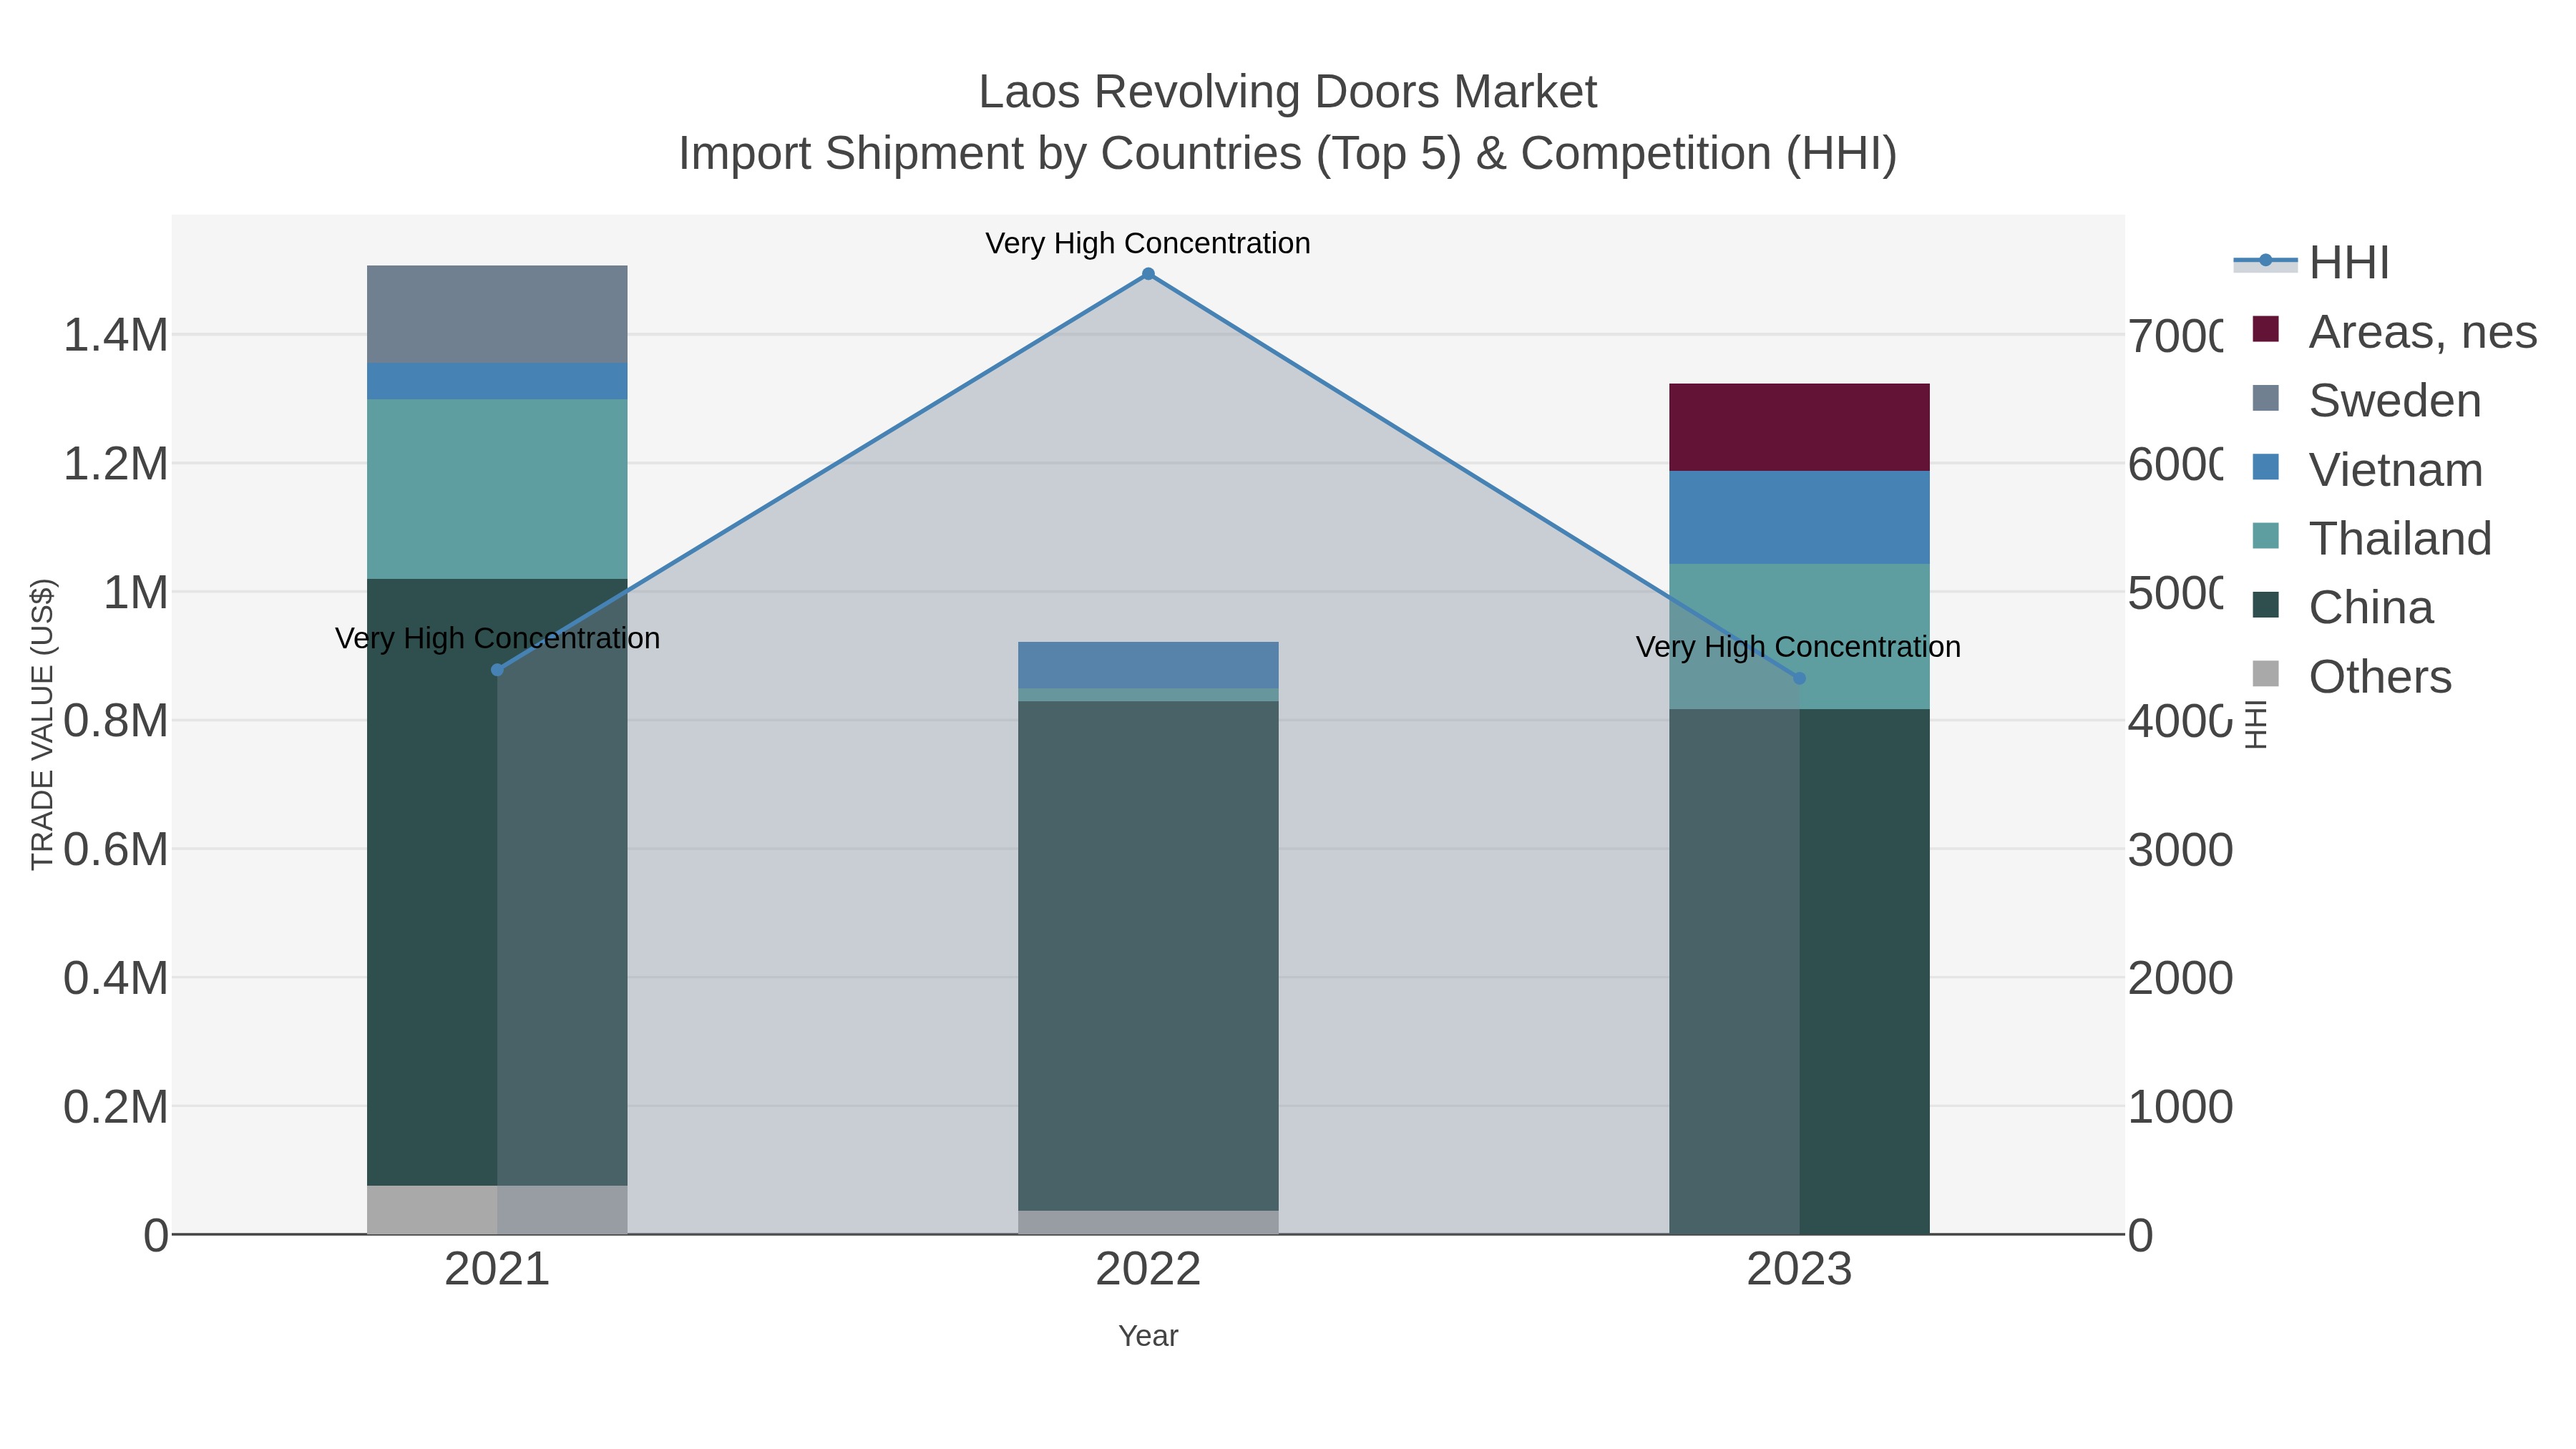2576x1449 pixels.
Task: Click the 3000 tick on the HHI axis
Action: point(2180,850)
